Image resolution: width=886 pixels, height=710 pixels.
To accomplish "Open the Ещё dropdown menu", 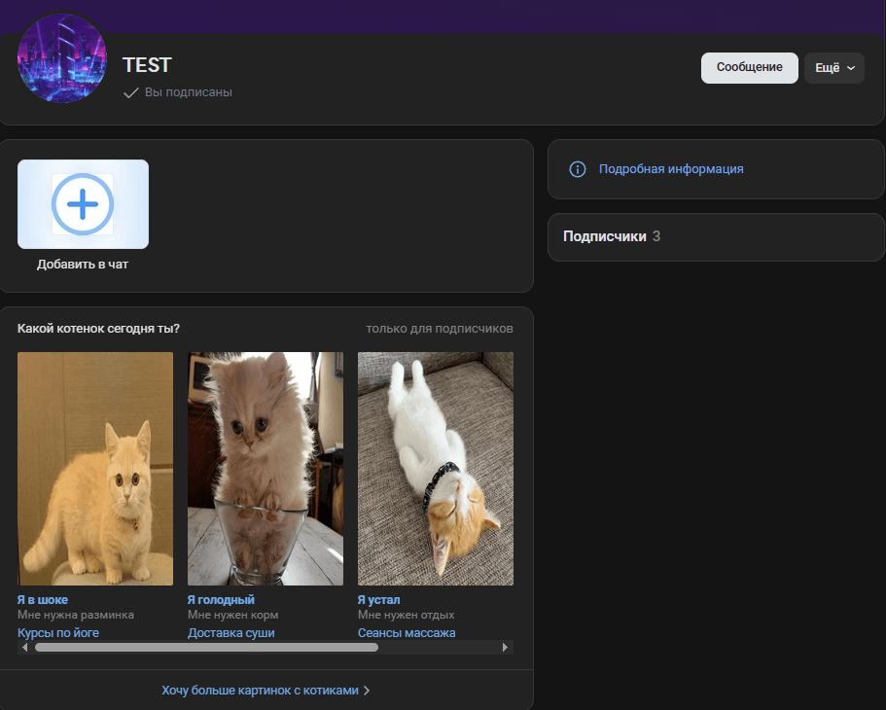I will (833, 68).
